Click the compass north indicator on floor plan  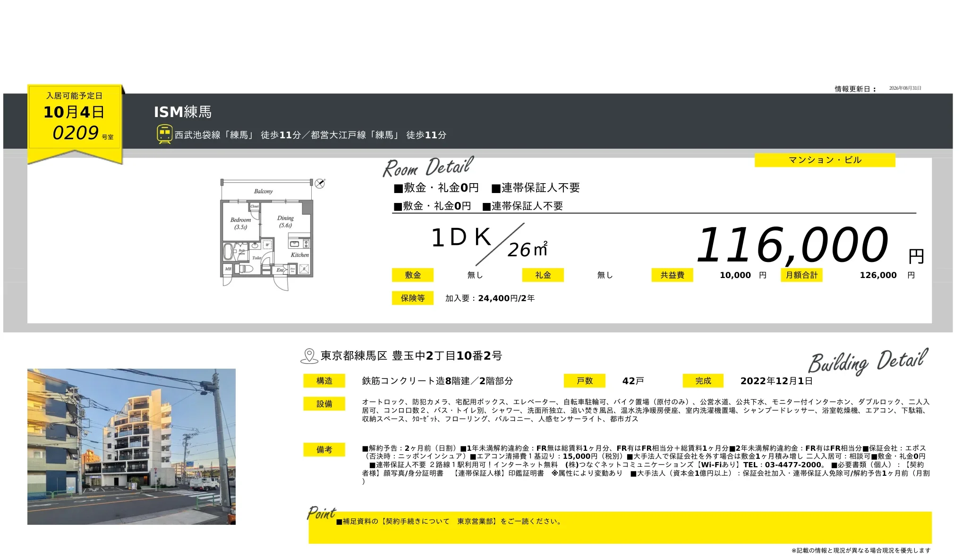(x=320, y=183)
